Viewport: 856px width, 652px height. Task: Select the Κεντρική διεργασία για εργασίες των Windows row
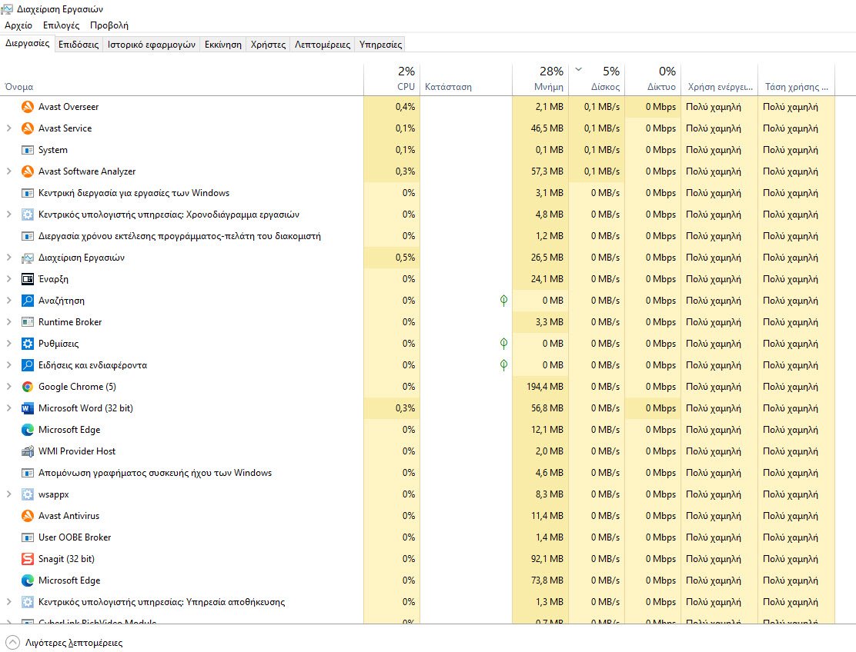[x=417, y=193]
